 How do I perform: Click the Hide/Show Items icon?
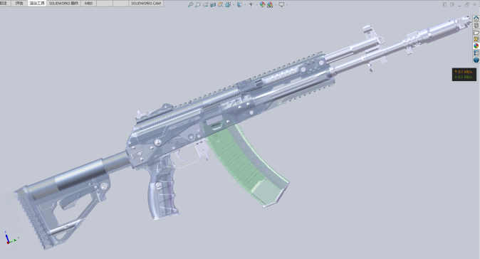coord(251,4)
